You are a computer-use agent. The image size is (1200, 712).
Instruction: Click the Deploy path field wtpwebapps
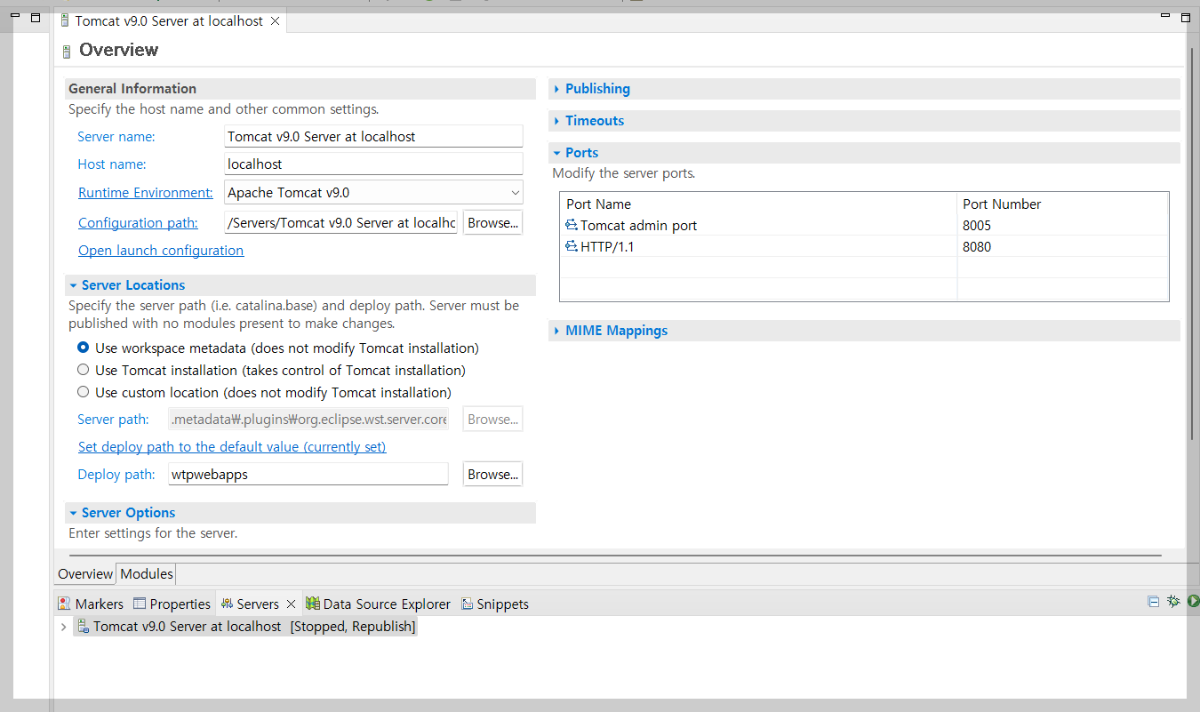(308, 475)
